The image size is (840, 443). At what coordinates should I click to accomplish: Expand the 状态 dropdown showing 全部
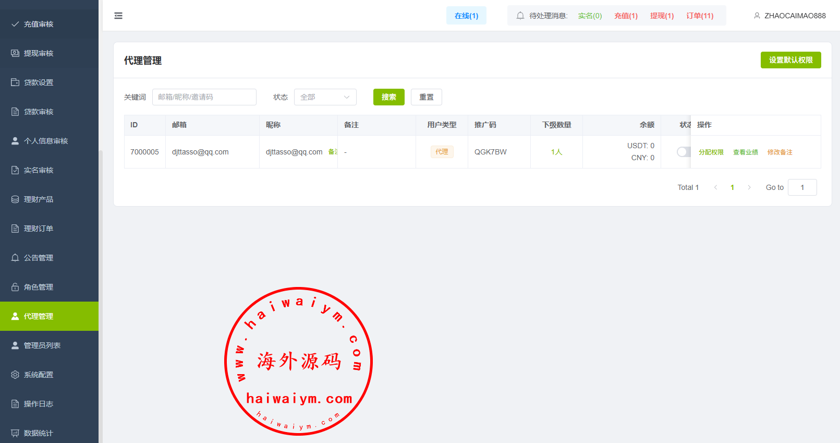point(325,97)
